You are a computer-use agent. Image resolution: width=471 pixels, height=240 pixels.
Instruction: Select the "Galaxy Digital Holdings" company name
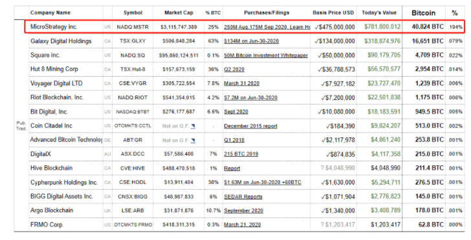(x=61, y=41)
